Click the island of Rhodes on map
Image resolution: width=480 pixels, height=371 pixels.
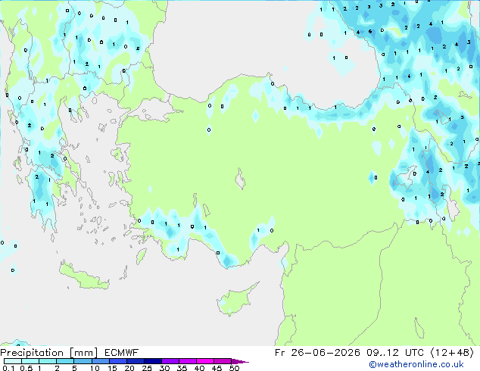point(141,256)
